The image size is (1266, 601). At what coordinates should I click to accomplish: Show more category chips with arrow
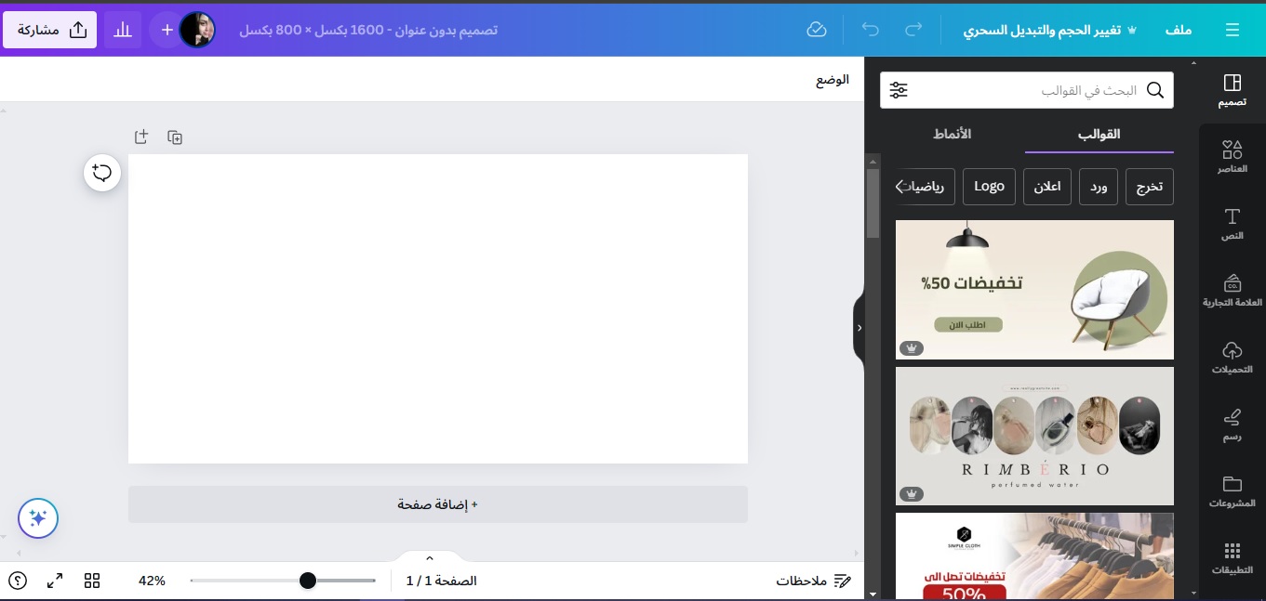pyautogui.click(x=900, y=187)
